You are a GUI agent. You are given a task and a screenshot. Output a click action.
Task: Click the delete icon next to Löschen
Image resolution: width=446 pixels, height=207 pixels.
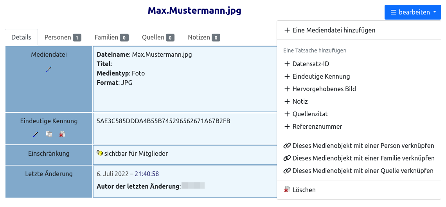tap(287, 189)
